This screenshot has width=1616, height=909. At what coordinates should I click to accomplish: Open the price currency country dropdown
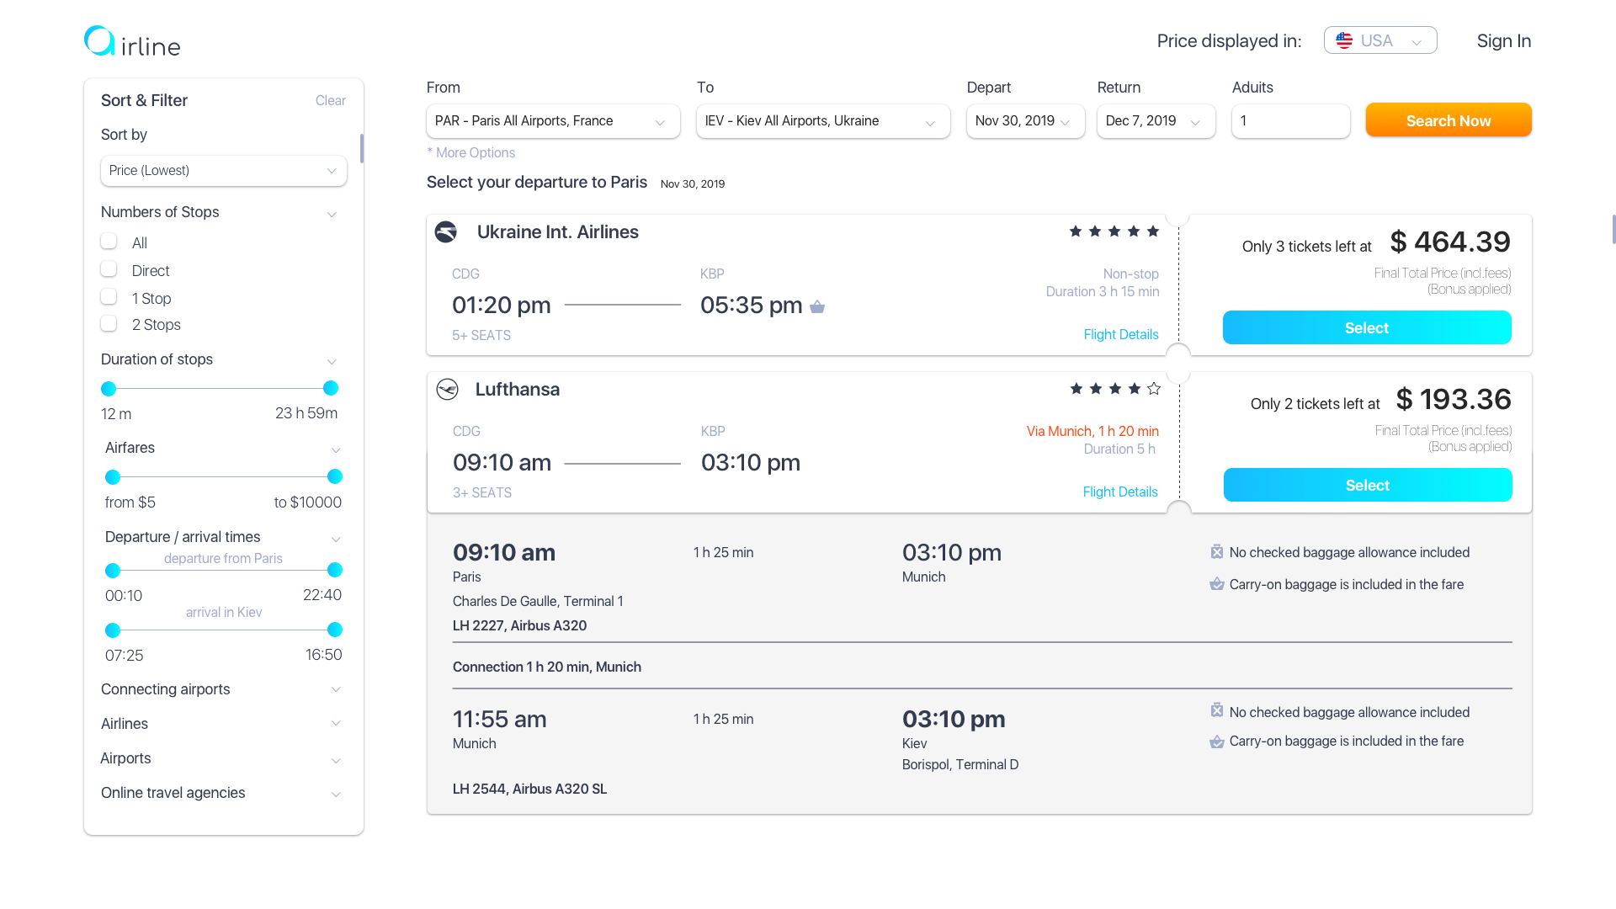coord(1380,40)
